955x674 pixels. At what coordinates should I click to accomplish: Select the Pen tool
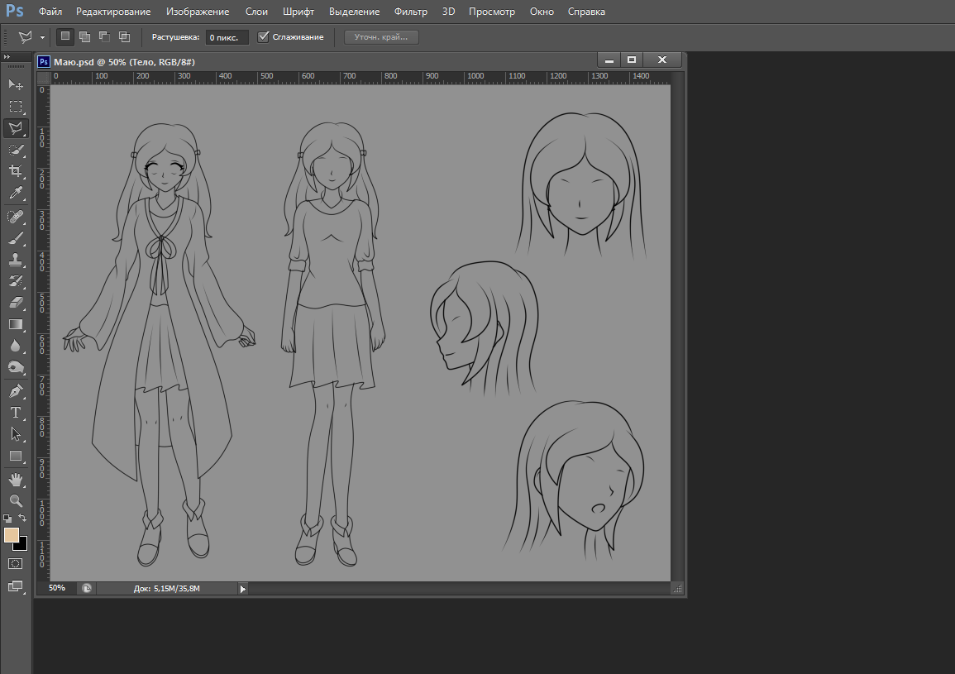point(16,391)
